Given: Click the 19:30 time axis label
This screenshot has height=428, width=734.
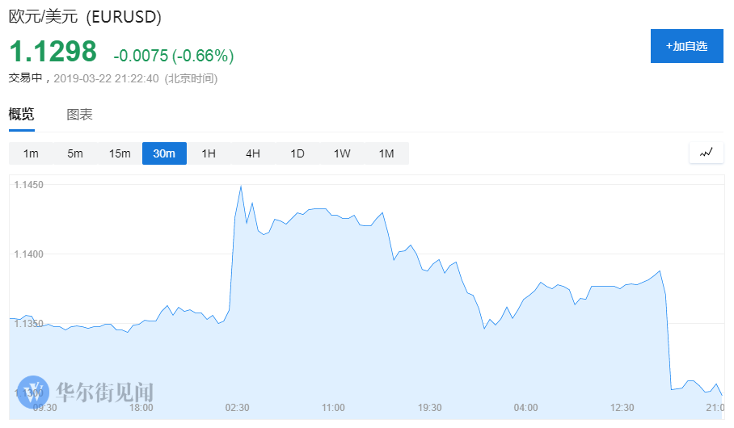Looking at the screenshot, I should [429, 408].
